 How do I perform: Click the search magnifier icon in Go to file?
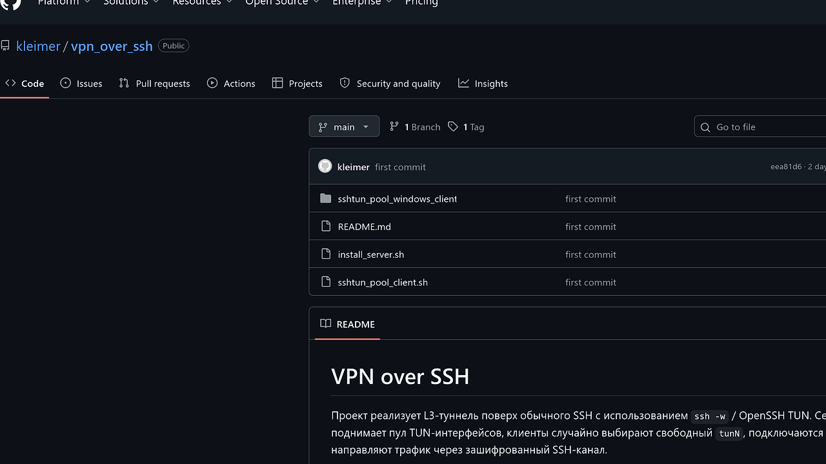click(x=705, y=127)
